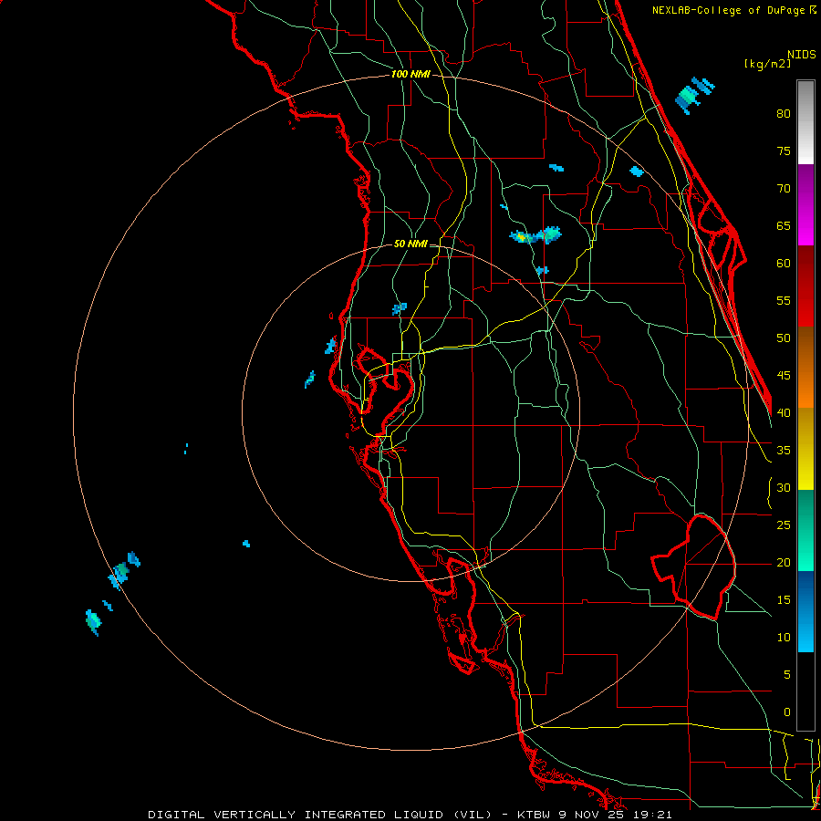
Task: Click the '50 NMI' range ring label
Action: click(x=410, y=244)
